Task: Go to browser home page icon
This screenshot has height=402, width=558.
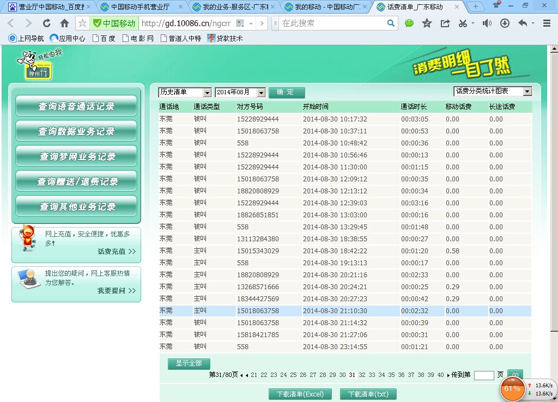Action: coord(64,23)
